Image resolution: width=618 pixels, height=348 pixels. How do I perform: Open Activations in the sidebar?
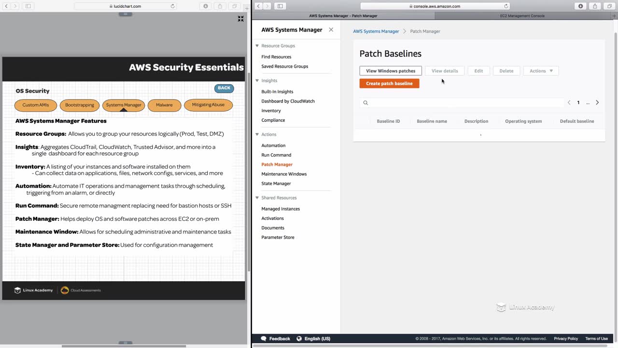[x=273, y=218]
